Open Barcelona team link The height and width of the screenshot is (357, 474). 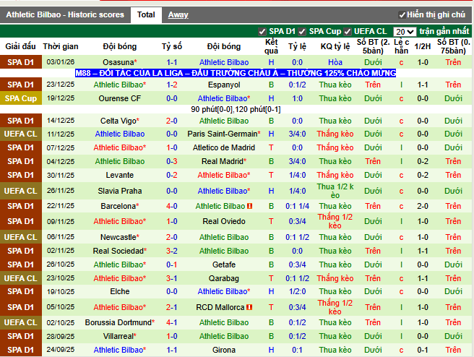pyautogui.click(x=120, y=206)
